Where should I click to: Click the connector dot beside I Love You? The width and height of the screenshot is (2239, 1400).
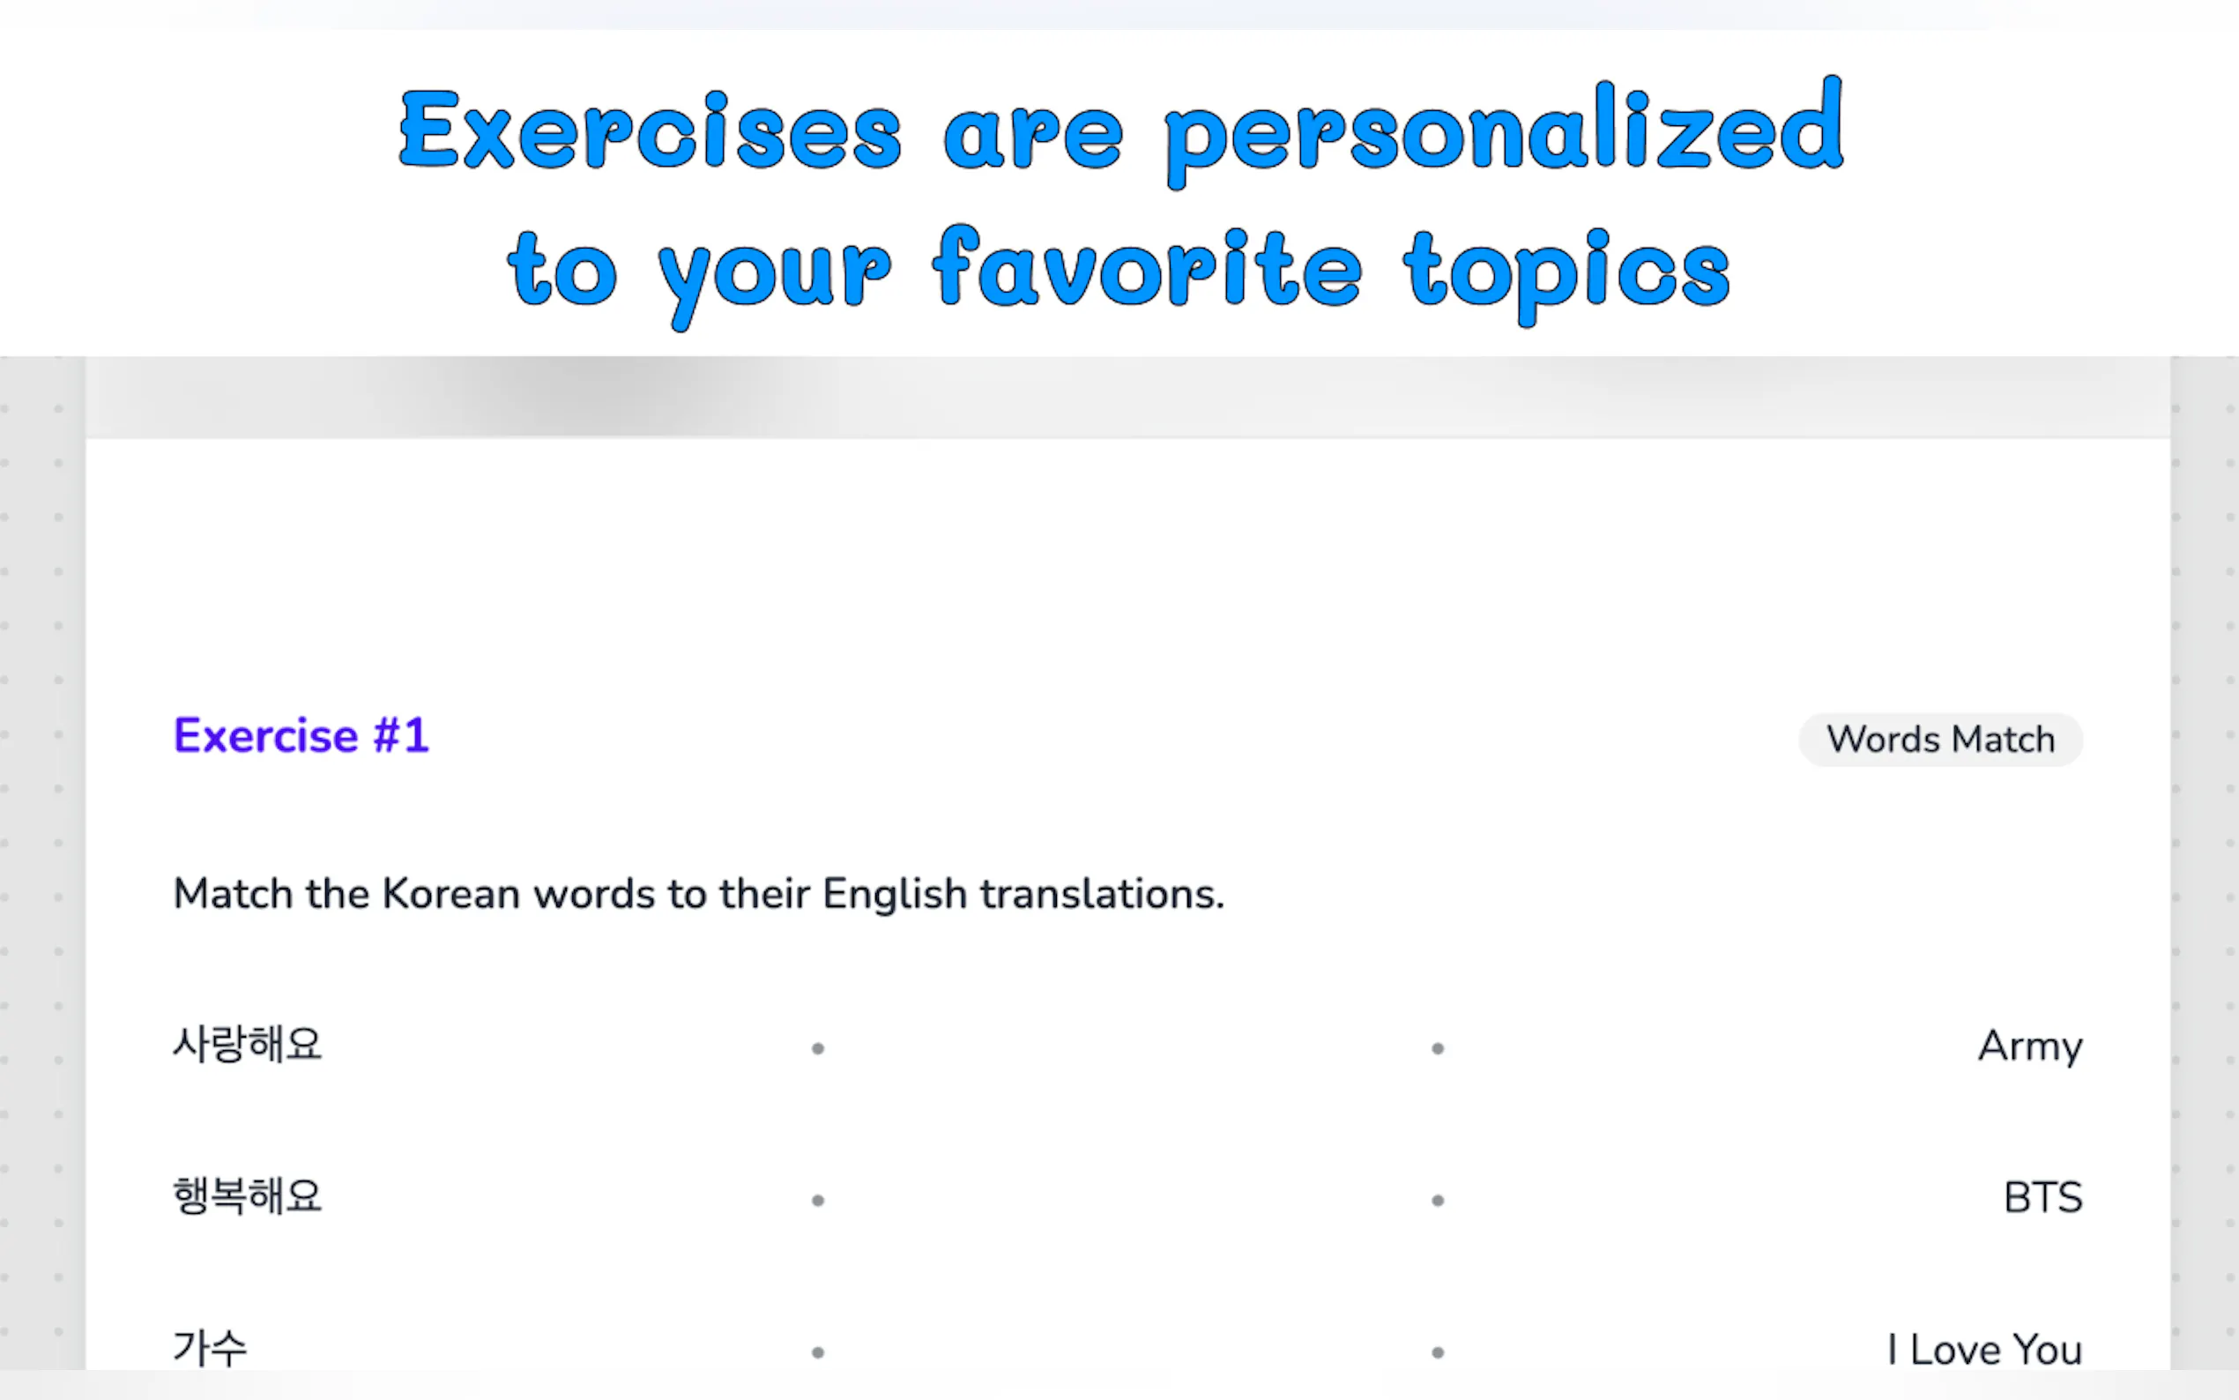click(1438, 1352)
